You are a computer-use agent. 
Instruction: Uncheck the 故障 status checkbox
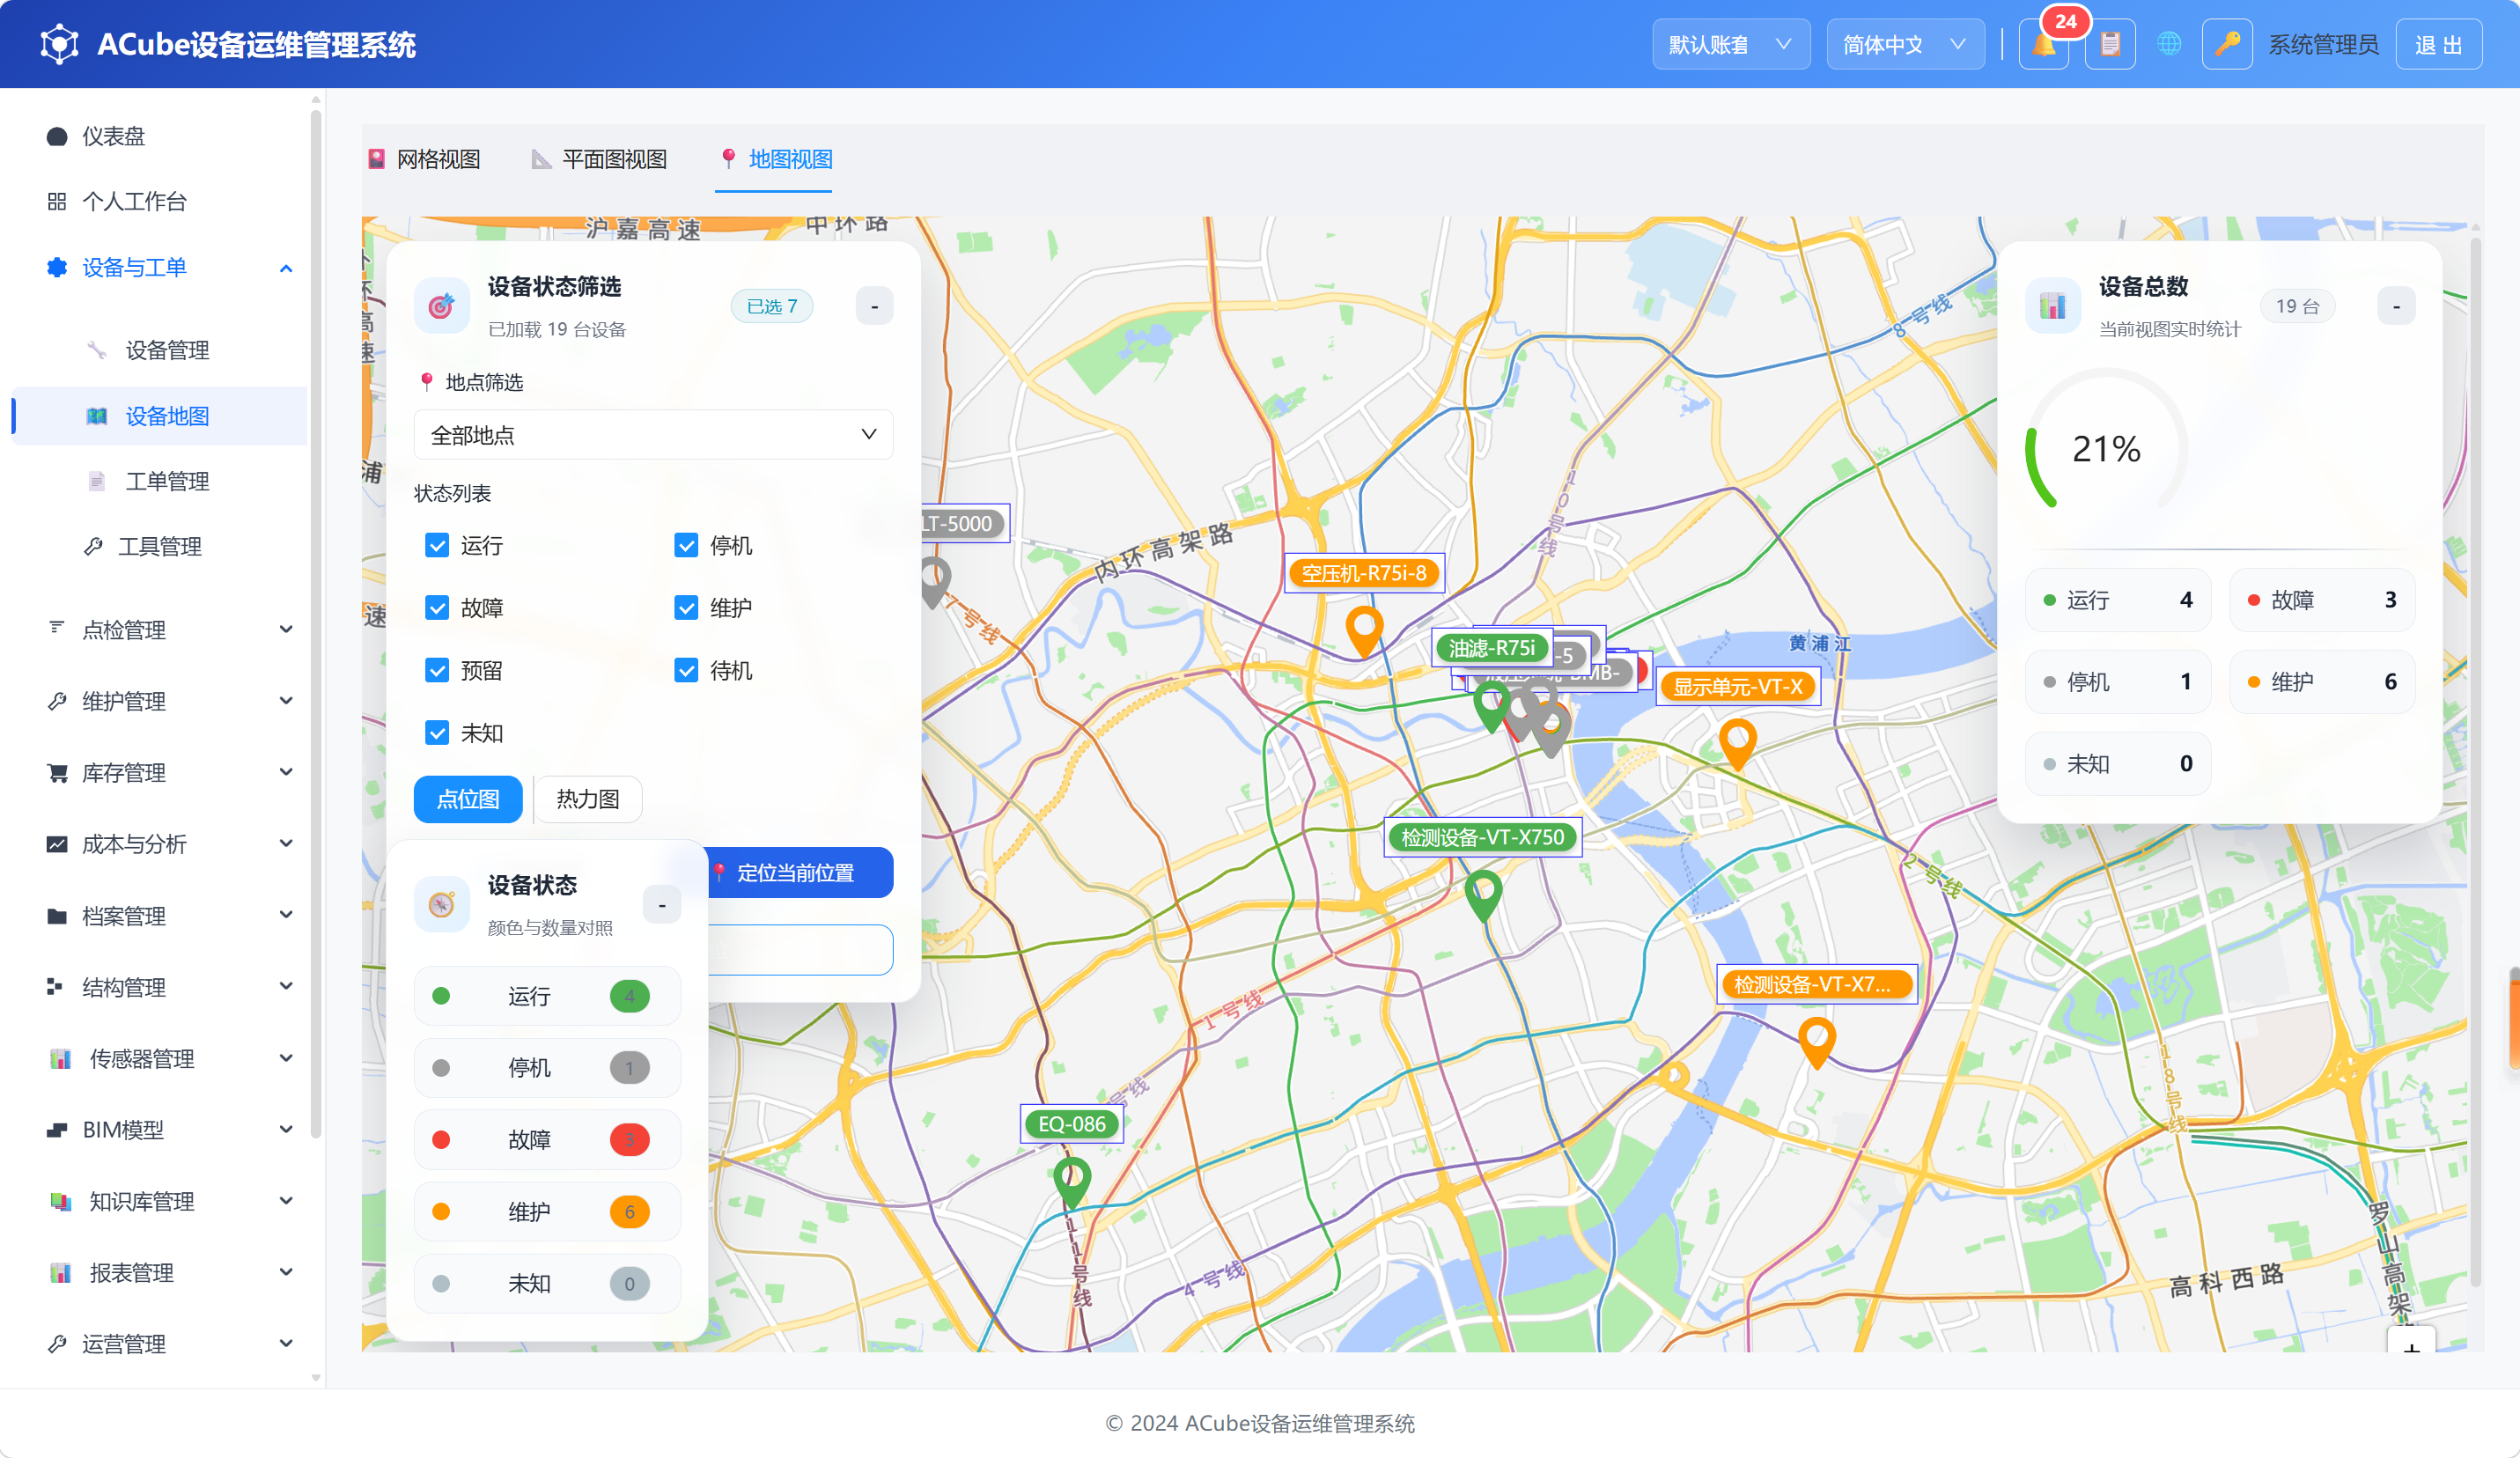[436, 607]
